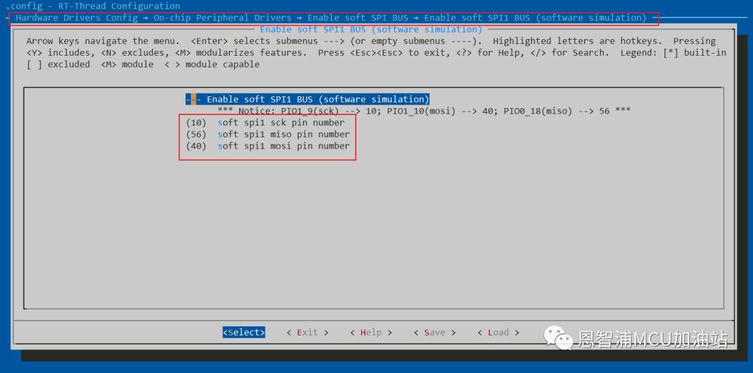Viewport: 753px width, 373px height.
Task: Activate the <Select> button
Action: coord(243,332)
